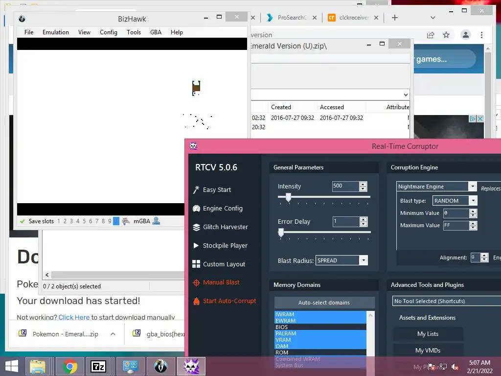
Task: Increase the Intensity value with the spinner
Action: pos(363,184)
